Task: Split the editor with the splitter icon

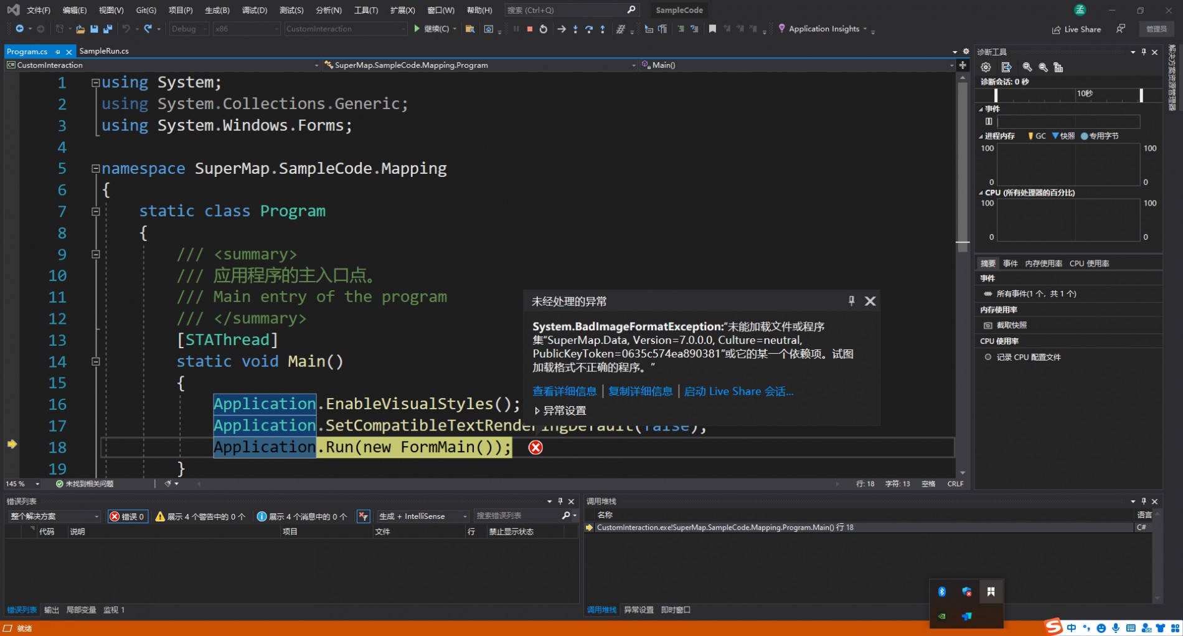Action: coord(963,65)
